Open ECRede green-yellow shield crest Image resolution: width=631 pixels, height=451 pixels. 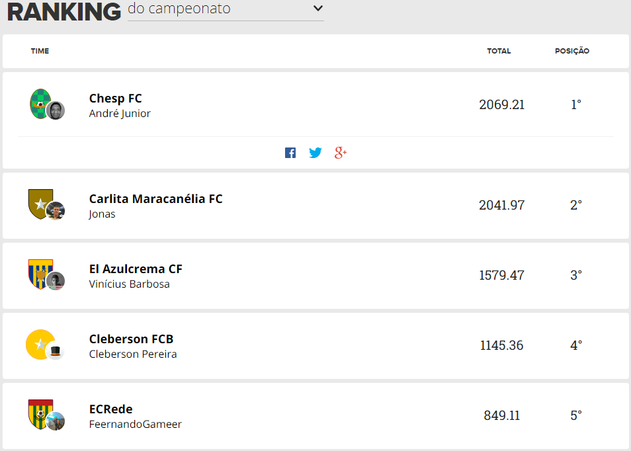(x=40, y=415)
